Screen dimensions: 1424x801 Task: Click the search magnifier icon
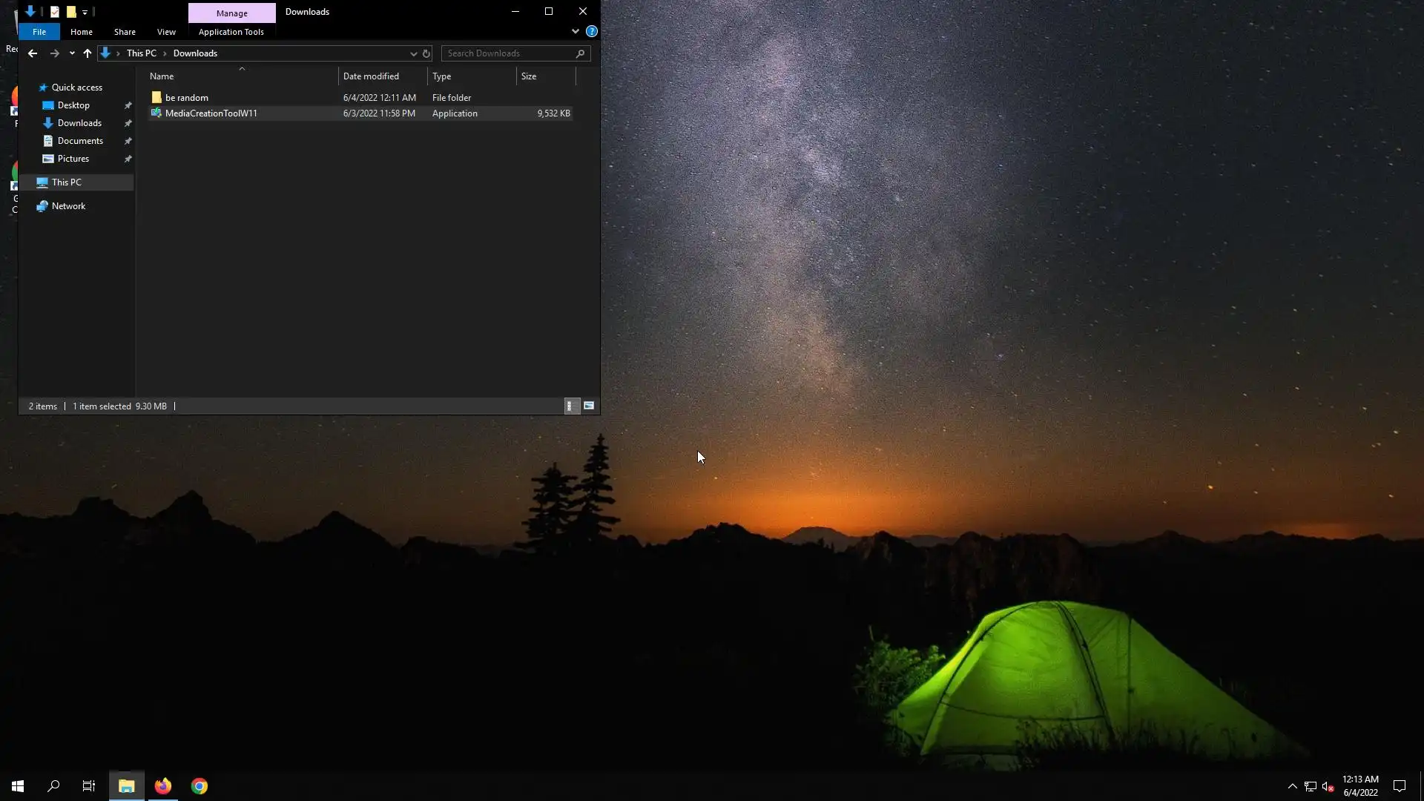pyautogui.click(x=580, y=53)
